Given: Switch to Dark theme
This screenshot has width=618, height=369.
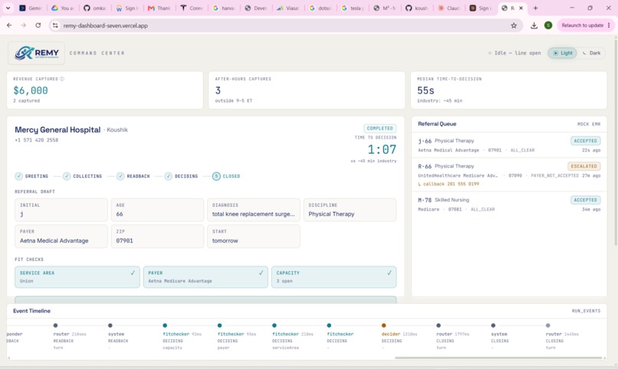Looking at the screenshot, I should (591, 53).
